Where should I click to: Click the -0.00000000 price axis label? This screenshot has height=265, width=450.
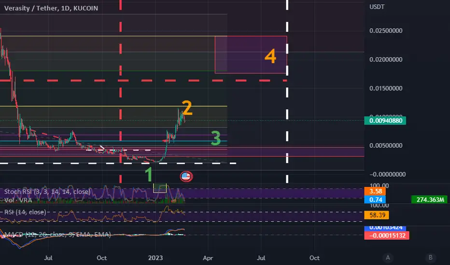[x=387, y=174]
